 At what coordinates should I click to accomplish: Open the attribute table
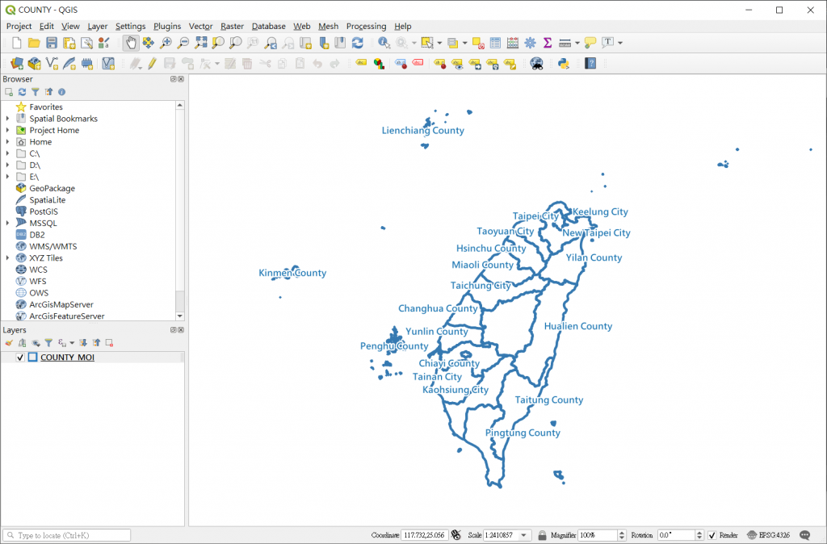pos(495,44)
